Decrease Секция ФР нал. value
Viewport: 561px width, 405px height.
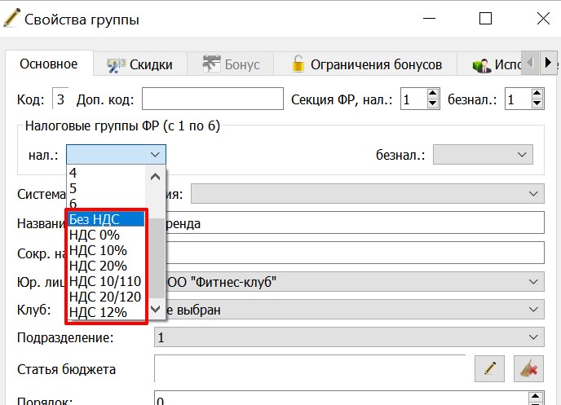click(x=432, y=103)
